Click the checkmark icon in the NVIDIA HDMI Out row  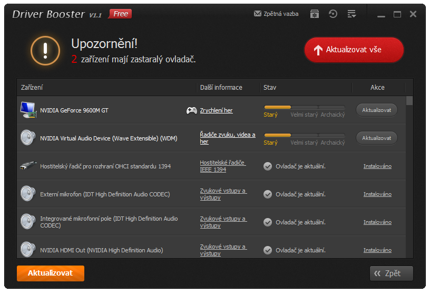[268, 250]
